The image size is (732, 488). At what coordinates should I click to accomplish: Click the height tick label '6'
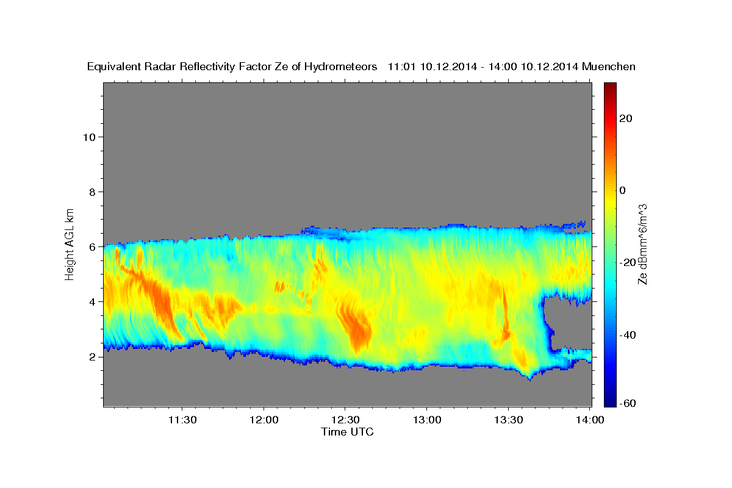(92, 246)
